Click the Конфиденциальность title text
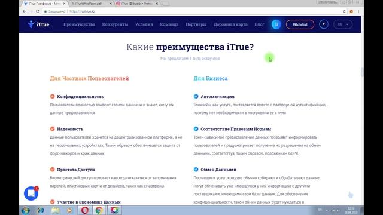 [x=80, y=97]
